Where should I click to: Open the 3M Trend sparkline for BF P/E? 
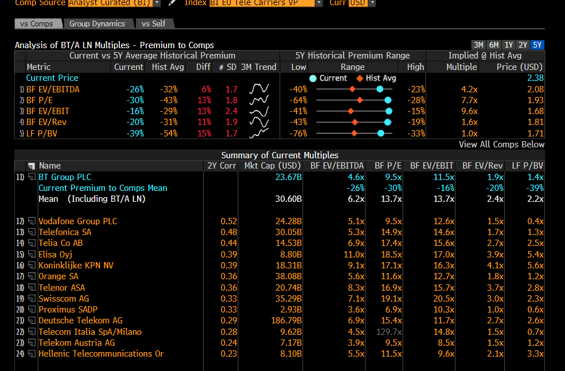click(x=259, y=99)
